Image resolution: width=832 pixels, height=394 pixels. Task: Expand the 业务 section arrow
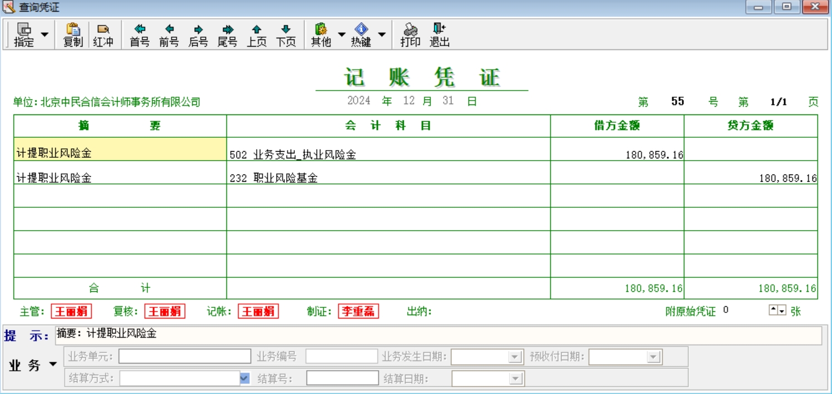pos(53,365)
